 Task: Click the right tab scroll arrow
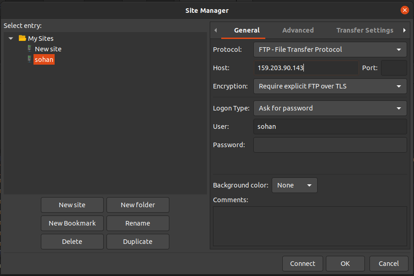point(404,30)
